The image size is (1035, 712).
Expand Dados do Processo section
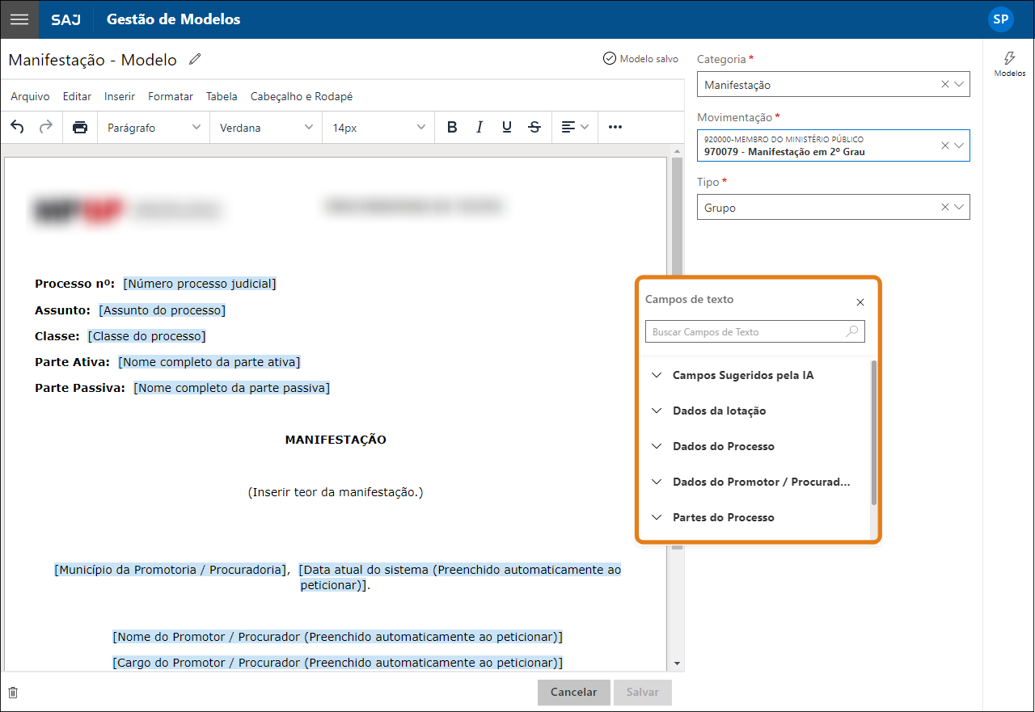[x=723, y=446]
